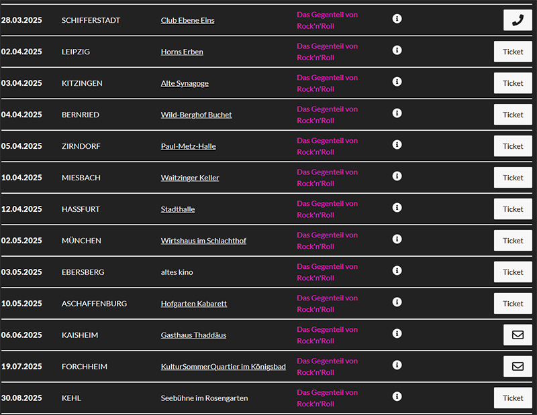The width and height of the screenshot is (537, 415).
Task: Open info icon for Kehl show
Action: [x=397, y=397]
